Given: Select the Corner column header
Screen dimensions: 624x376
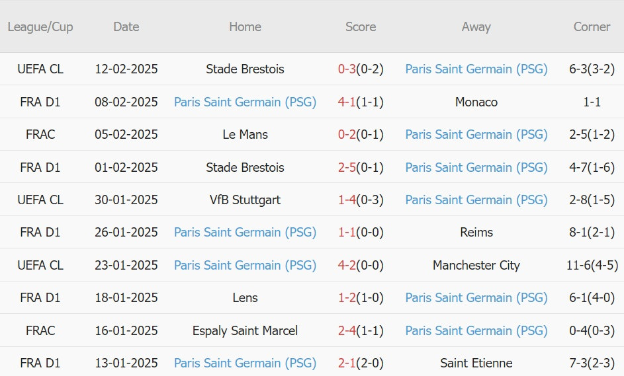Looking at the screenshot, I should point(592,26).
